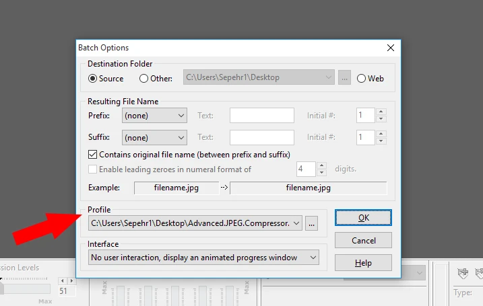Screen dimensions: 483x306
Task: Click the compression level left arrow in main window
Action: click(x=63, y=281)
